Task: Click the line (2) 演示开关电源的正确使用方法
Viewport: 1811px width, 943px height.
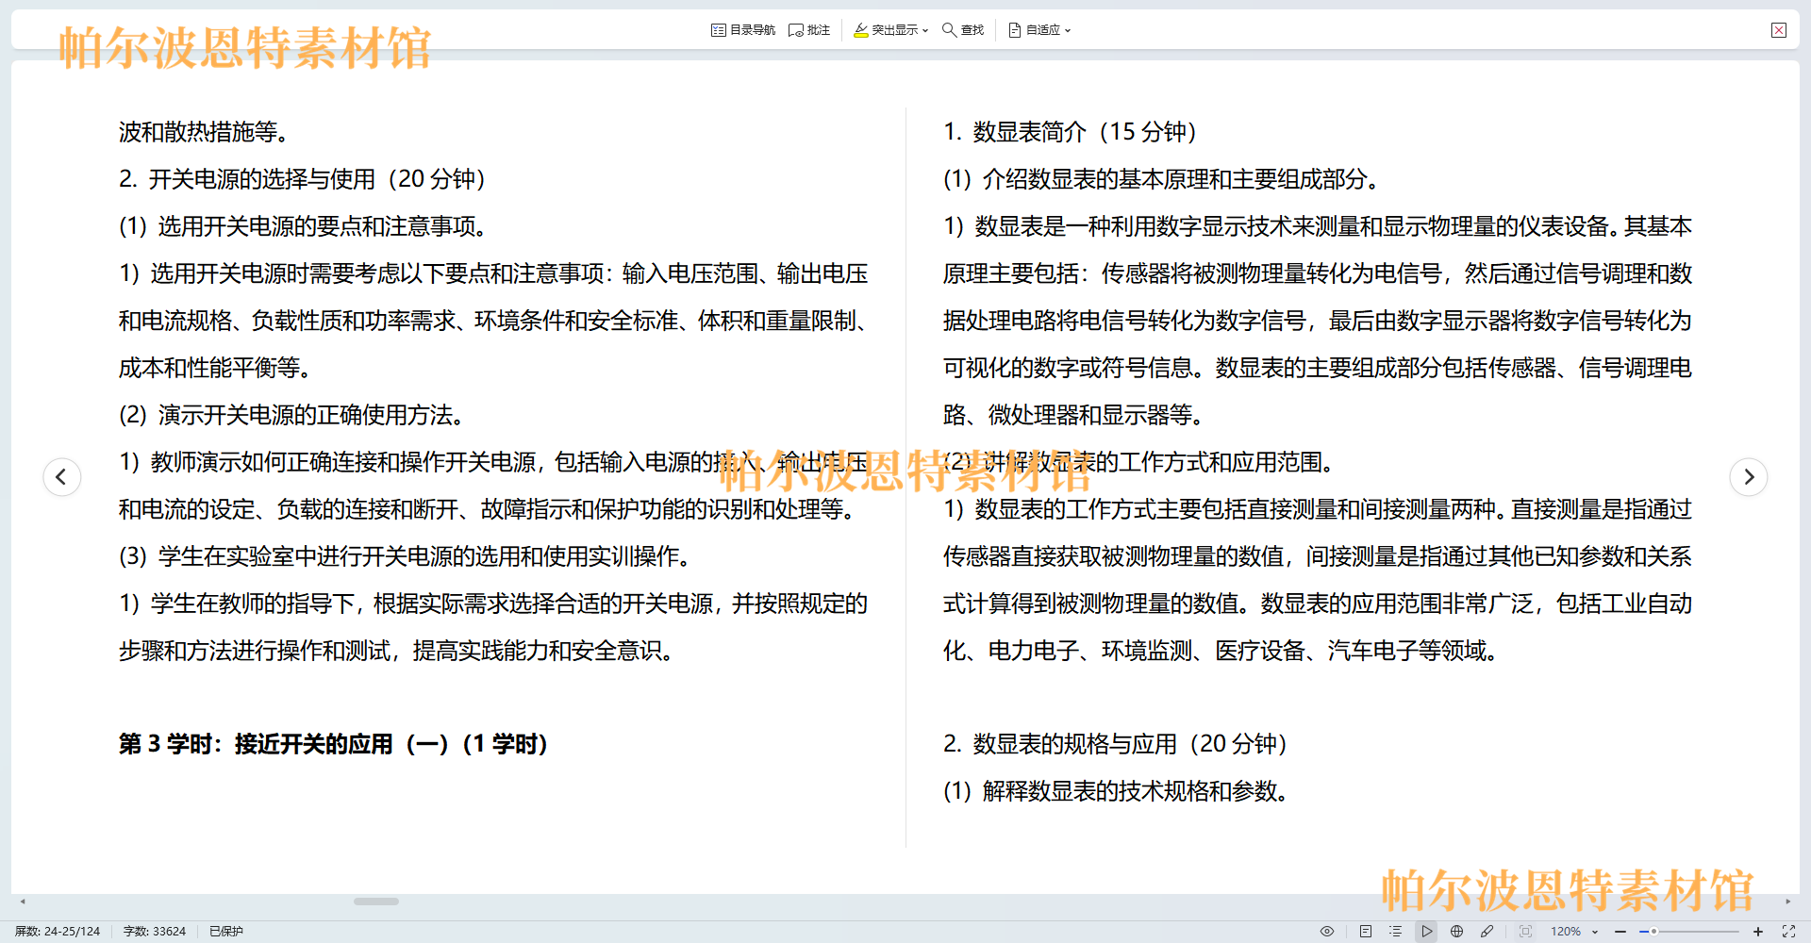Action: 293,415
